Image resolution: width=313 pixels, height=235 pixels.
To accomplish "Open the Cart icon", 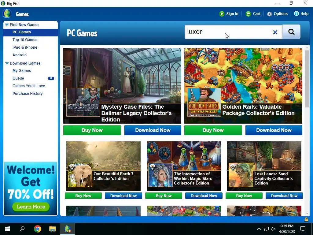I will (248, 14).
